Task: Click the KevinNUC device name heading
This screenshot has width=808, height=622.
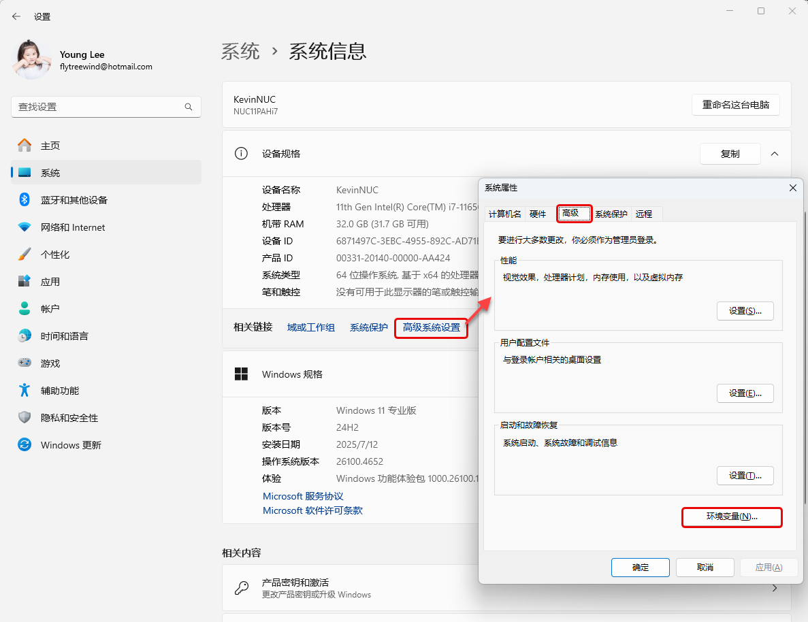Action: pos(255,99)
